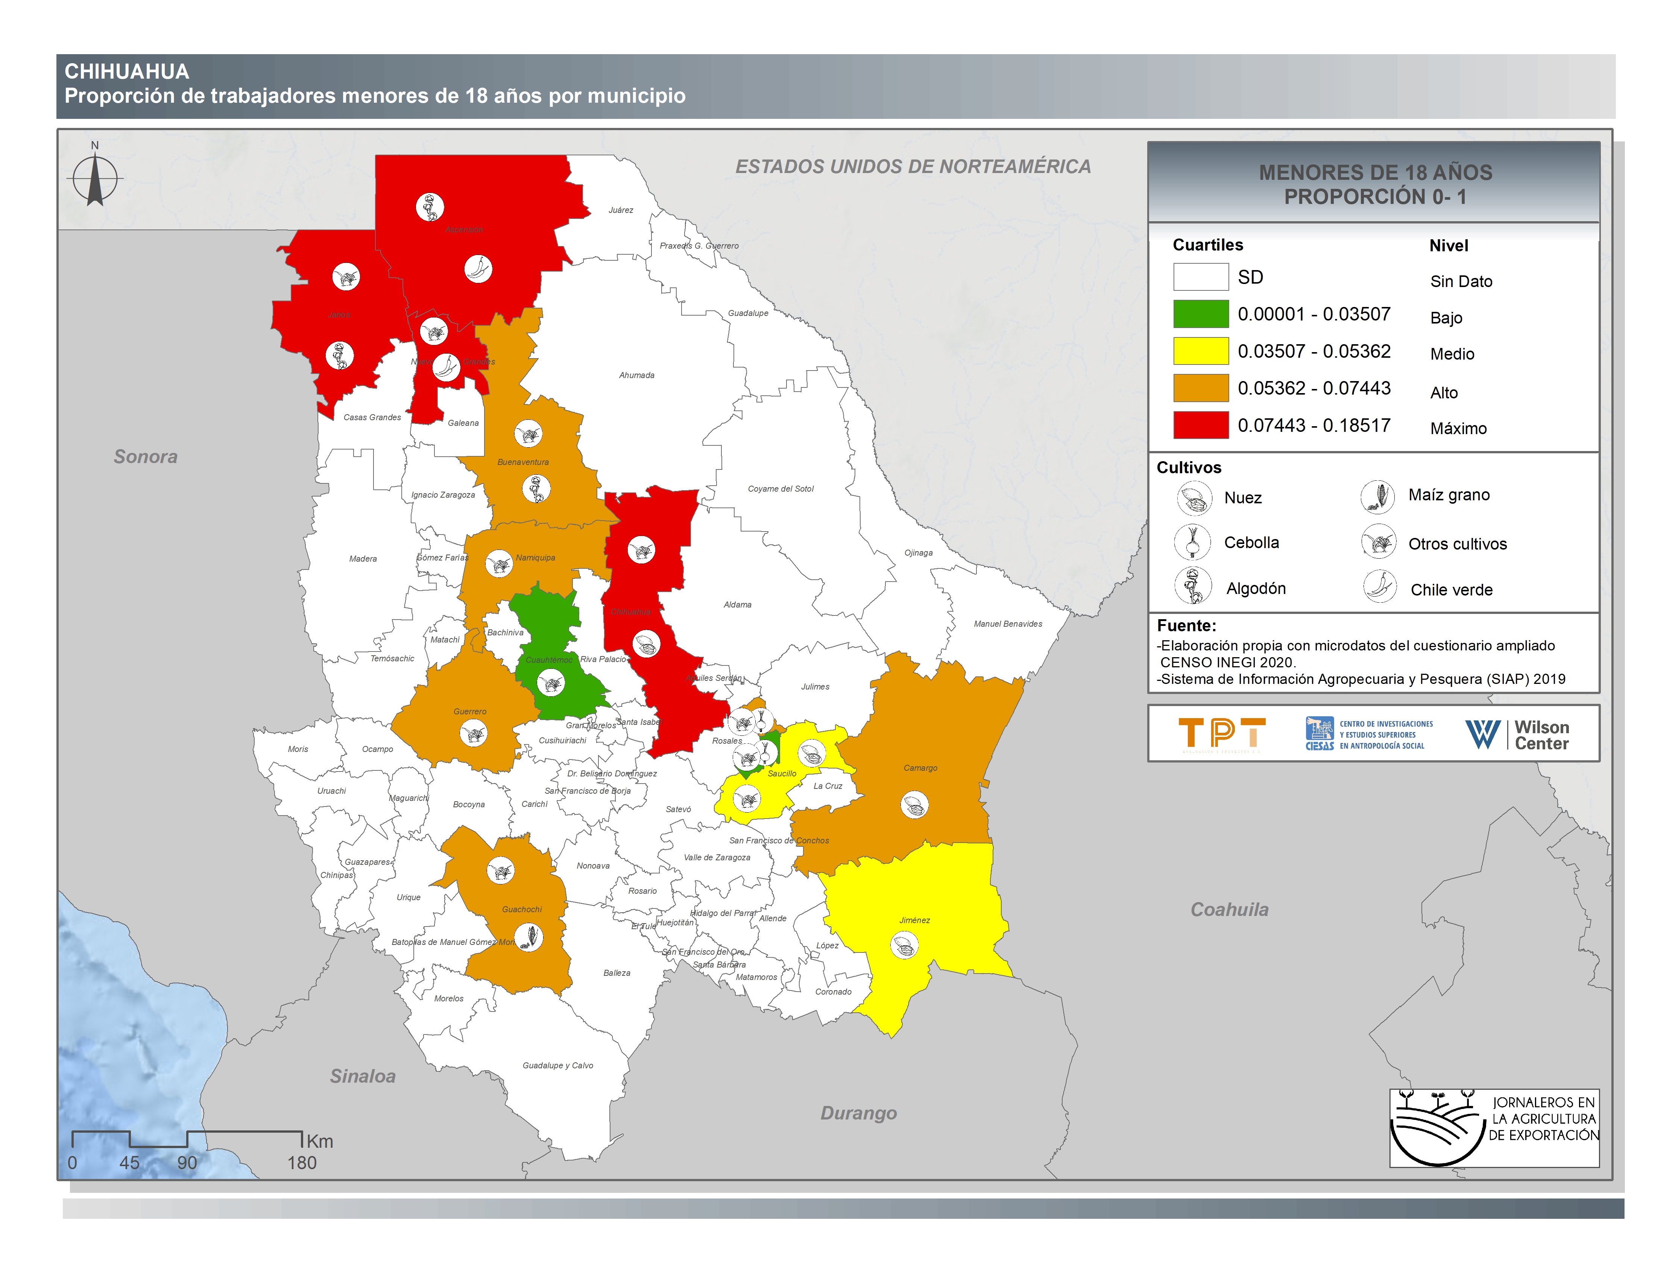1655x1279 pixels.
Task: Click the yellow Medio quartile swatch
Action: pos(1200,351)
